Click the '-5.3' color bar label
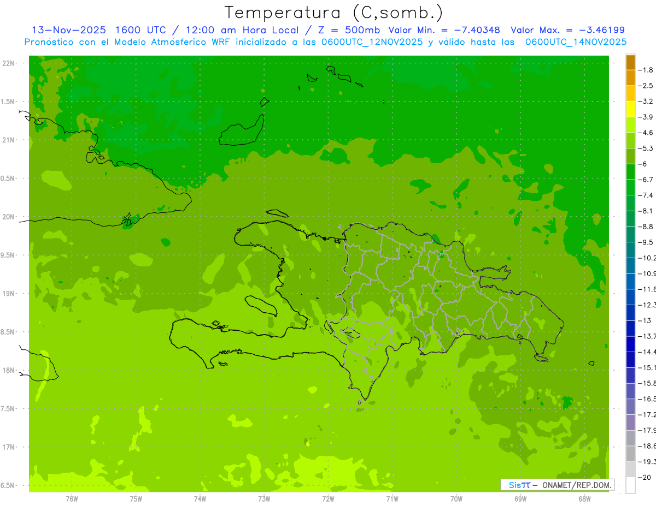This screenshot has height=506, width=656. tap(646, 148)
